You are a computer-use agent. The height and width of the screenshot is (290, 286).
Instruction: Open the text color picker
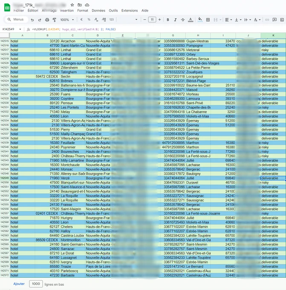pyautogui.click(x=191, y=20)
